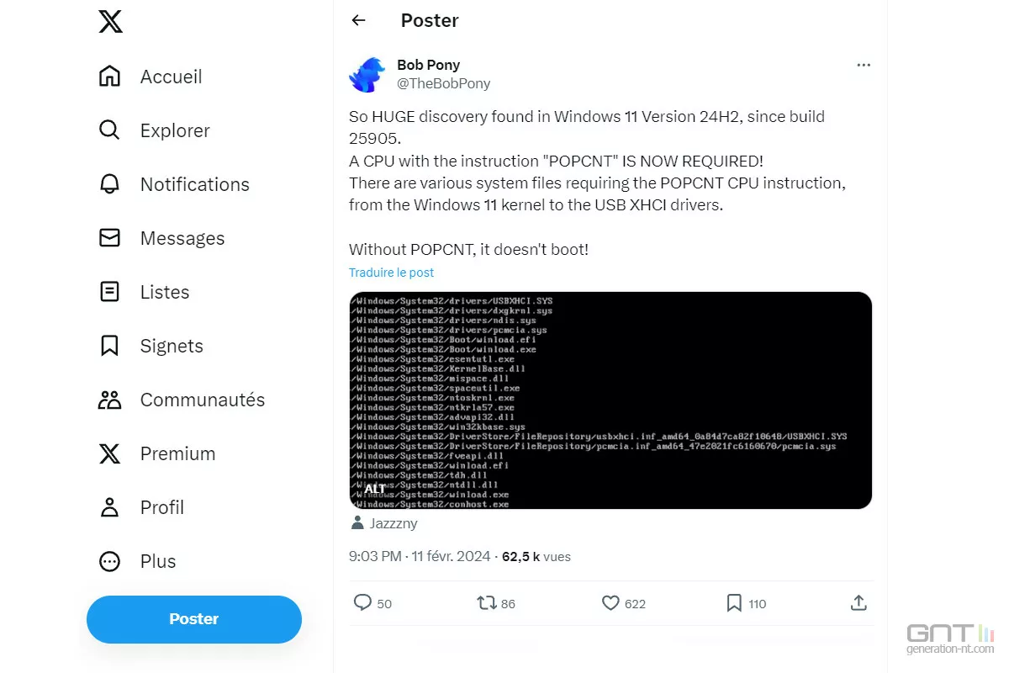
Task: Open the reply comment icon
Action: [362, 602]
